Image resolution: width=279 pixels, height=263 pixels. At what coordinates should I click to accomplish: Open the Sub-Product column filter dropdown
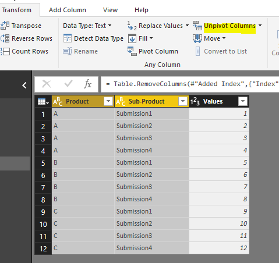182,101
